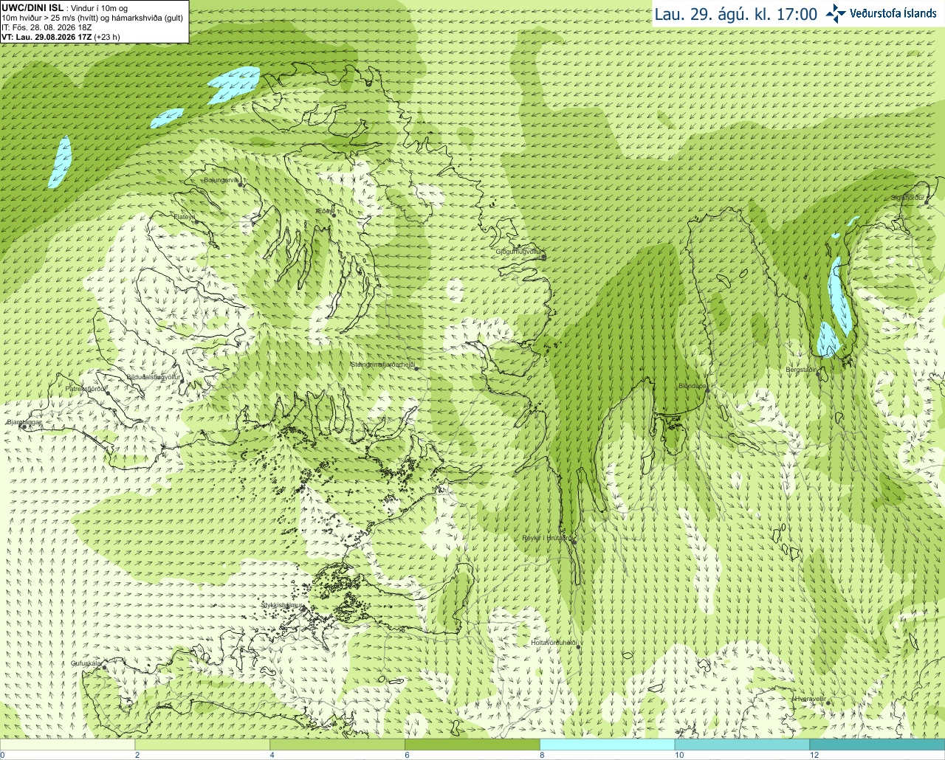Click the Reykir í Hrútafirði station marker
This screenshot has height=760, width=945.
[574, 542]
